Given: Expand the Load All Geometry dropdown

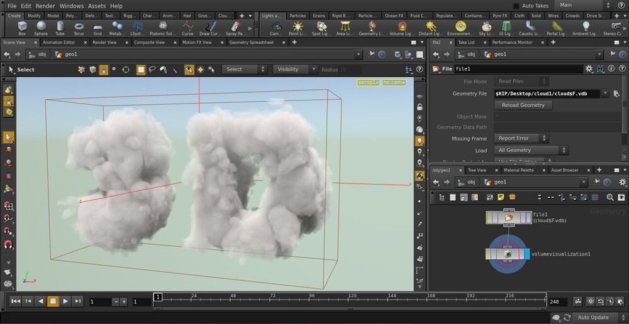Looking at the screenshot, I should click(531, 150).
